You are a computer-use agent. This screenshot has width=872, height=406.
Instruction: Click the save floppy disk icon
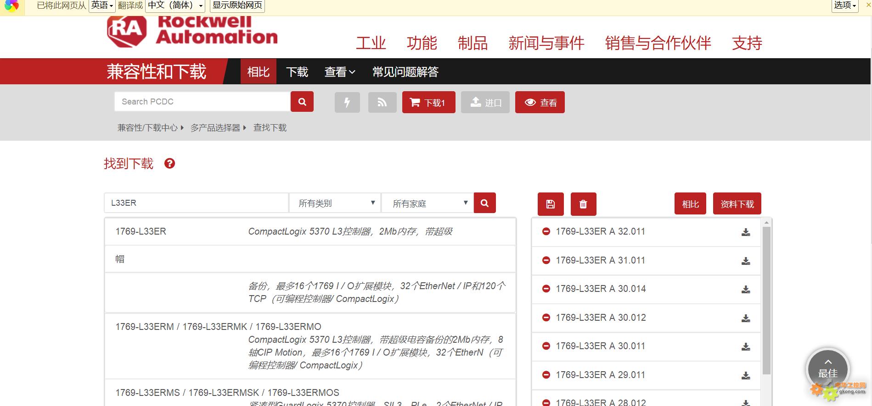[551, 204]
